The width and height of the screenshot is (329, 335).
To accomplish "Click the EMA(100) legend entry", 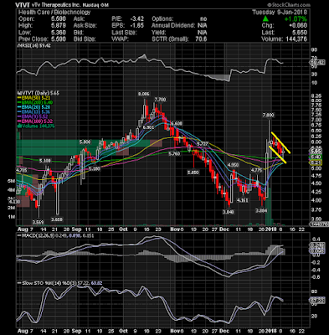I will [x=34, y=121].
